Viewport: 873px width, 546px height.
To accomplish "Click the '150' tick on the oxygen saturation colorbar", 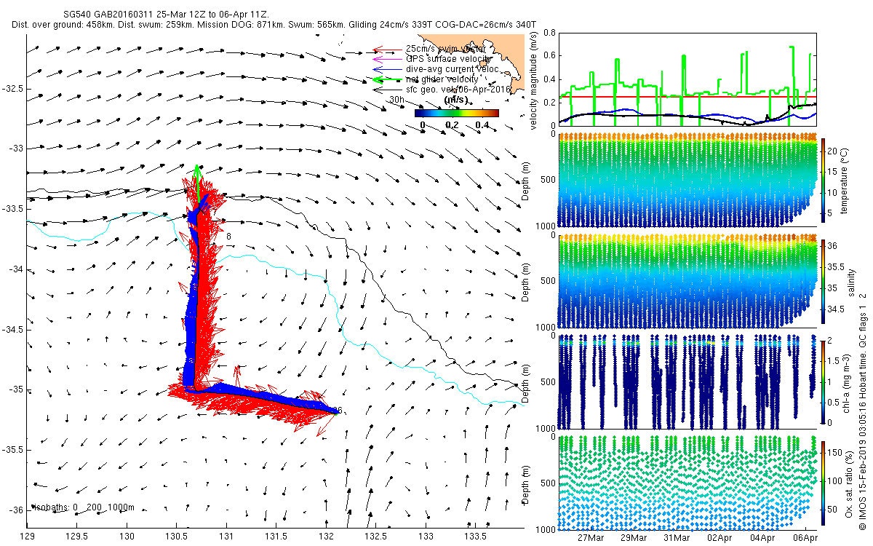I will tap(835, 452).
